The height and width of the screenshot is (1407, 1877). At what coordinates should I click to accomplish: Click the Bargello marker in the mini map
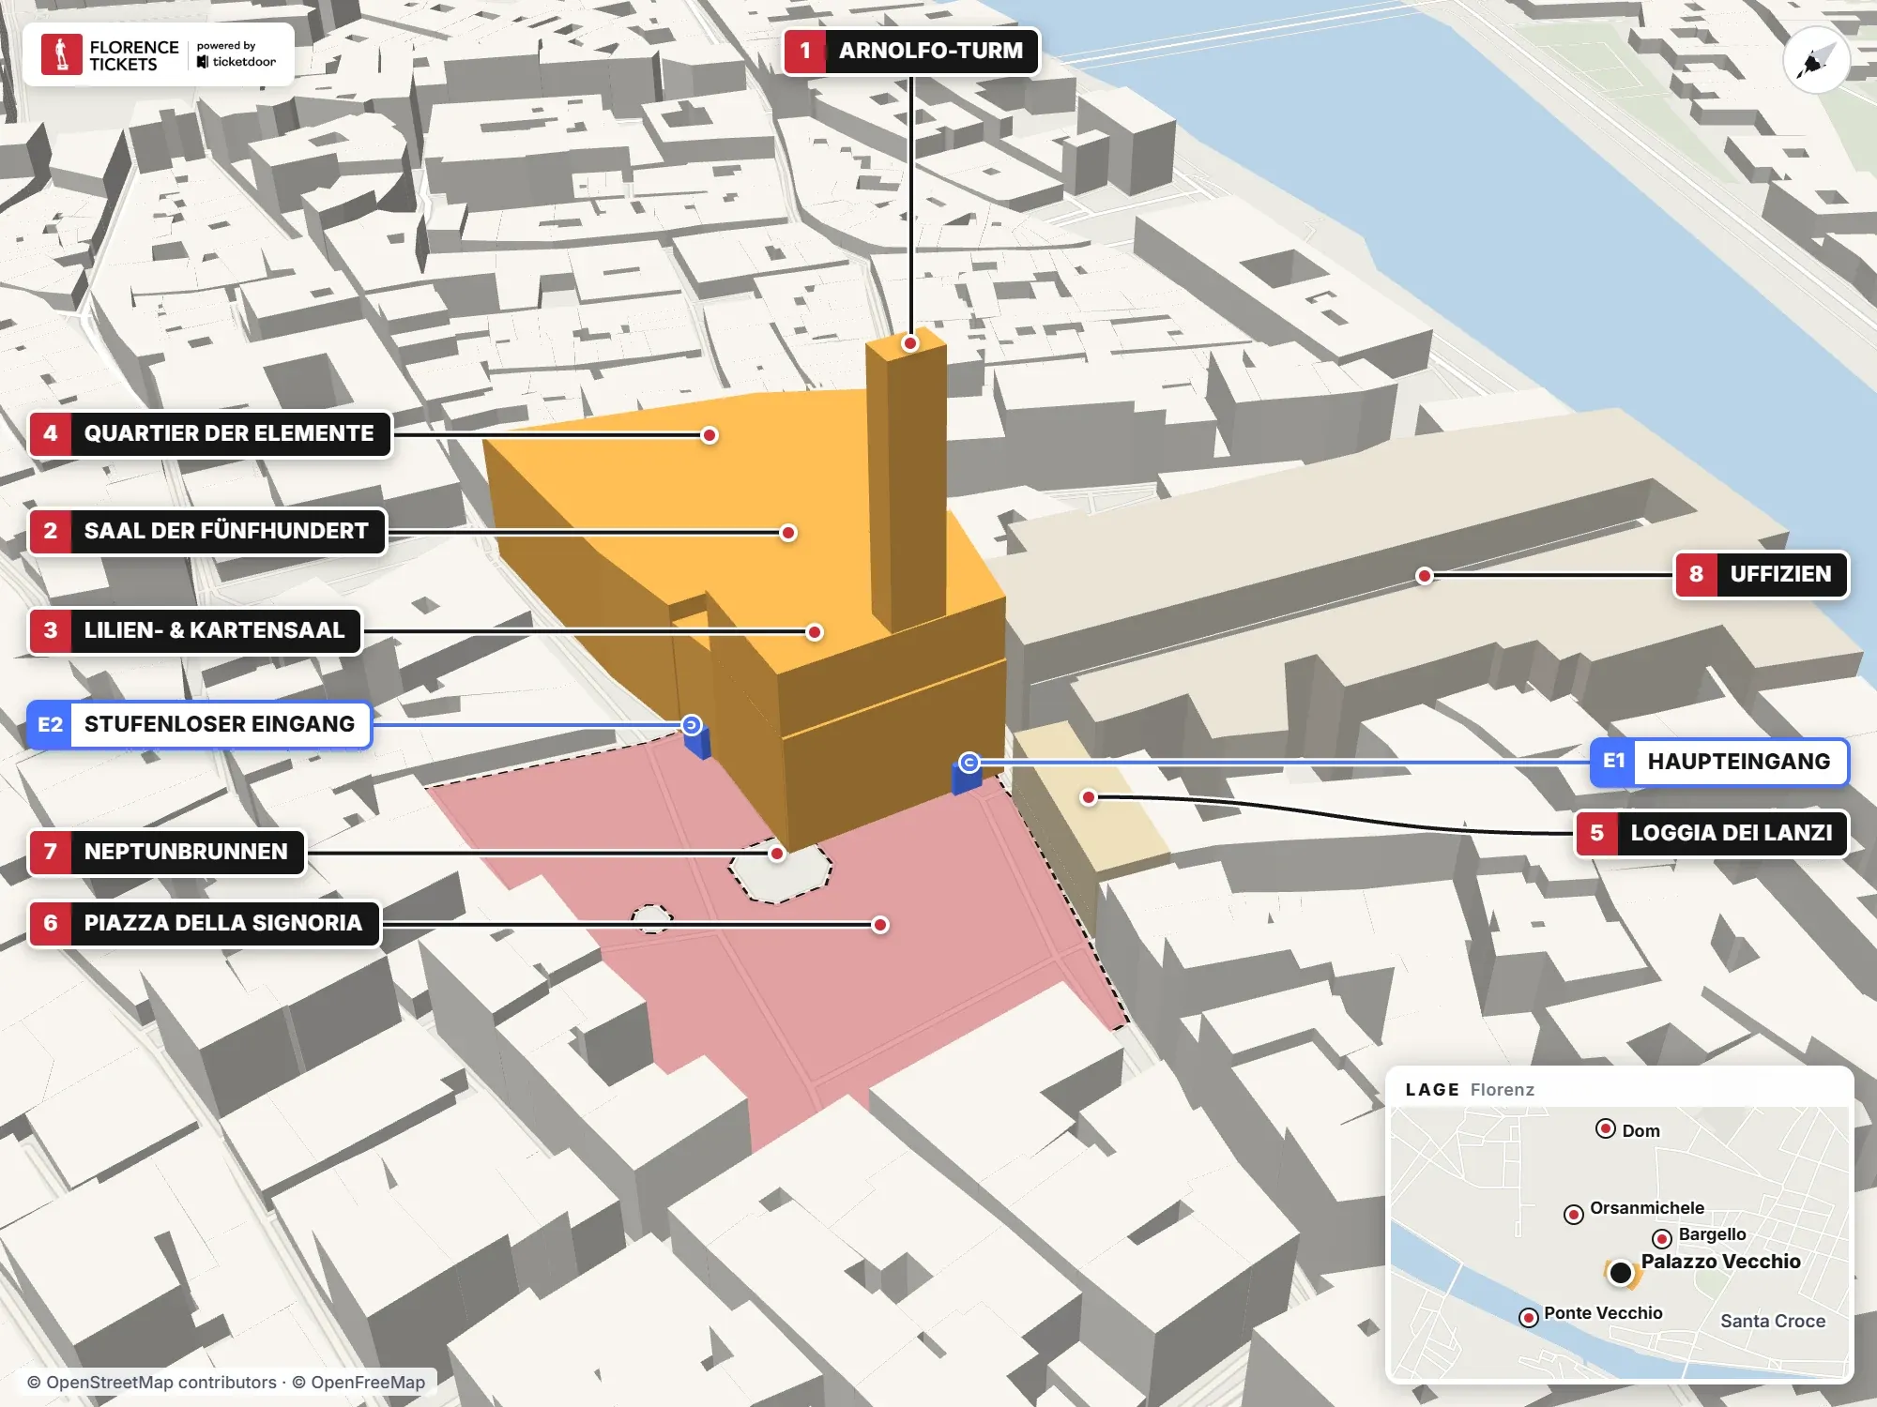coord(1662,1238)
